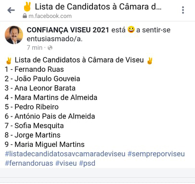Image resolution: width=195 pixels, height=184 pixels.
Task: Open the #viseu hashtag
Action: [x=66, y=163]
